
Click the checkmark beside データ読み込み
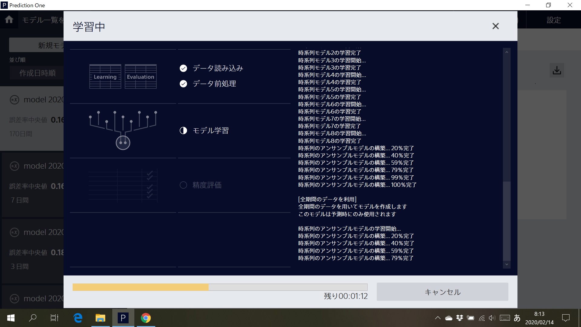coord(183,68)
